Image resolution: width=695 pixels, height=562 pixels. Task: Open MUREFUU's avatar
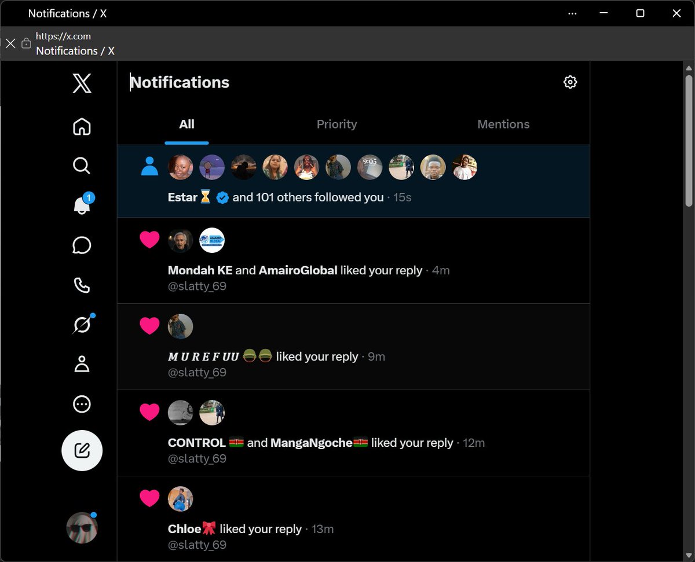tap(180, 326)
